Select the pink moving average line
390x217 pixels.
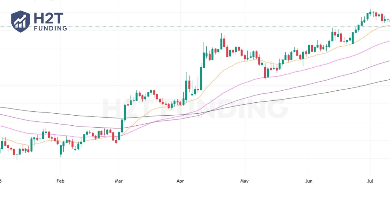pyautogui.click(x=247, y=83)
